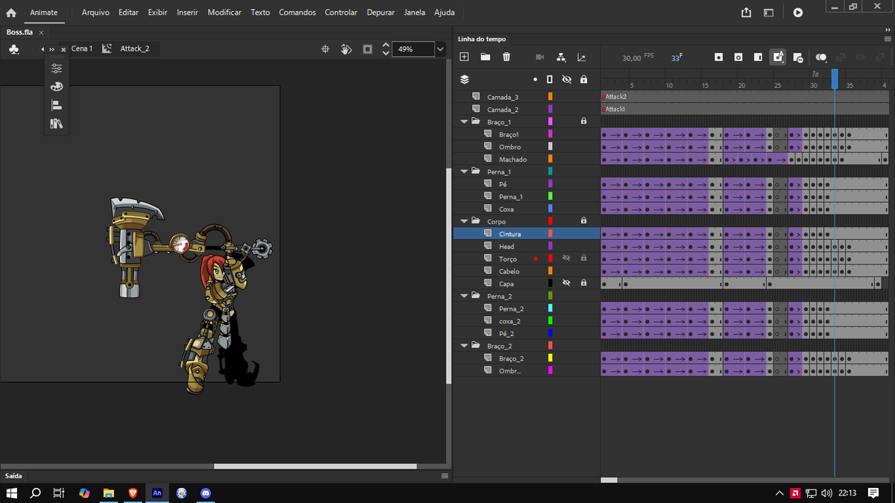Collapse the Perna_1 layer folder
The width and height of the screenshot is (895, 503).
pos(464,171)
